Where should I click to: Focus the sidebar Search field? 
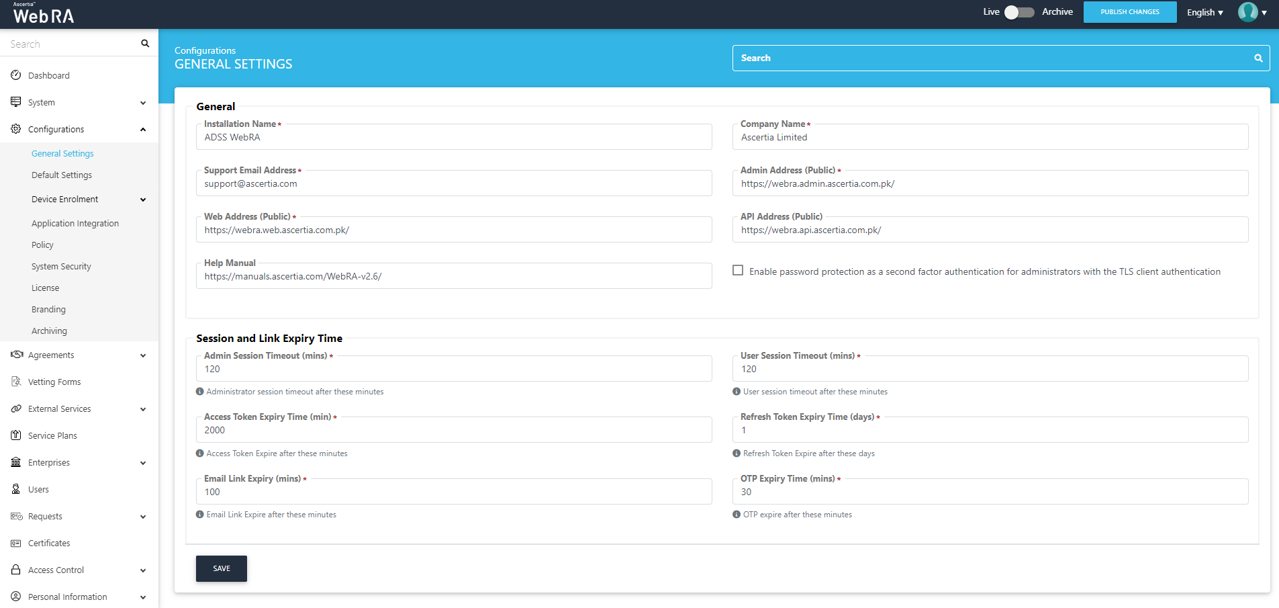[70, 44]
